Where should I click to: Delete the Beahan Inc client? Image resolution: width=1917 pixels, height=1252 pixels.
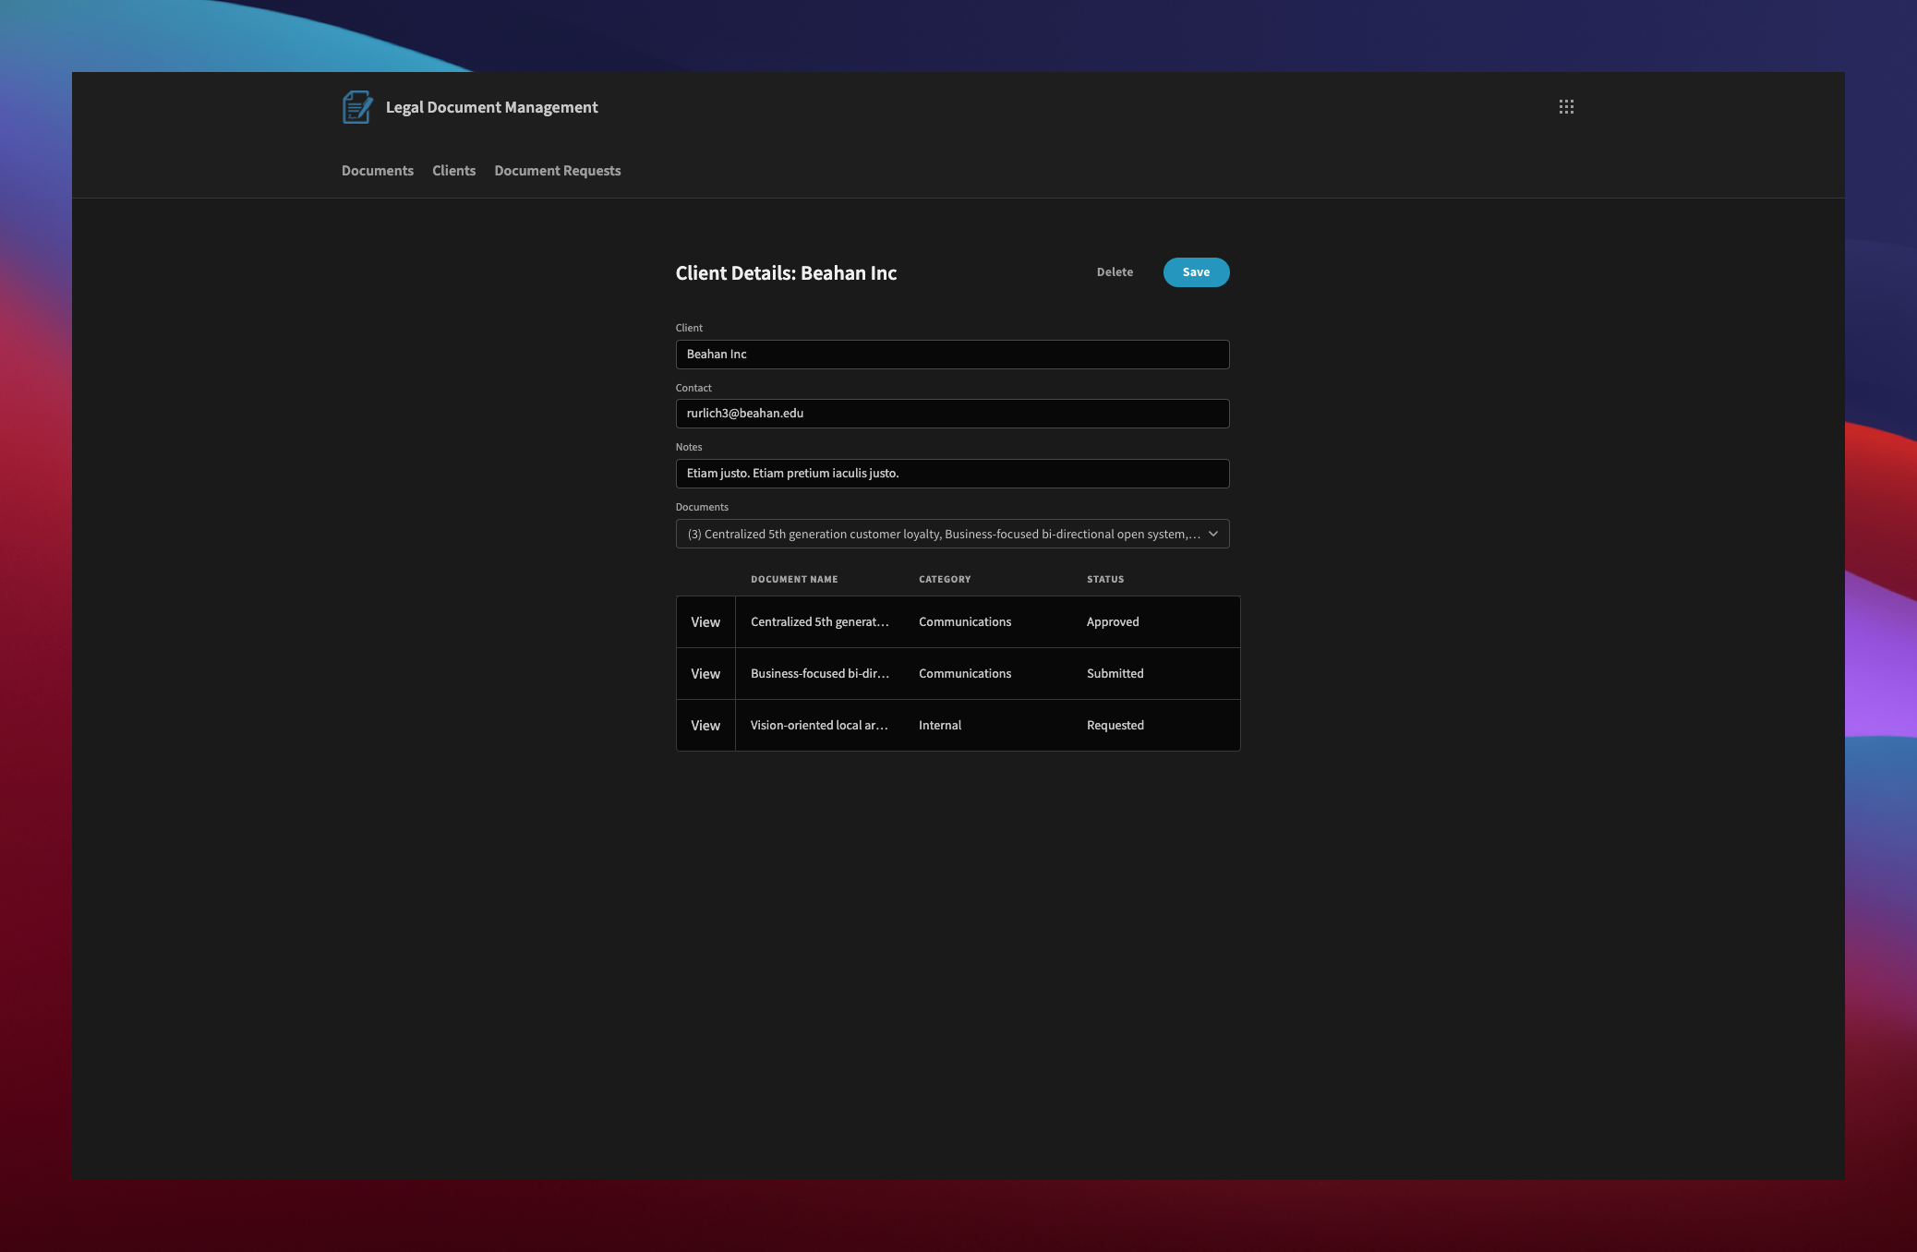[x=1115, y=271]
